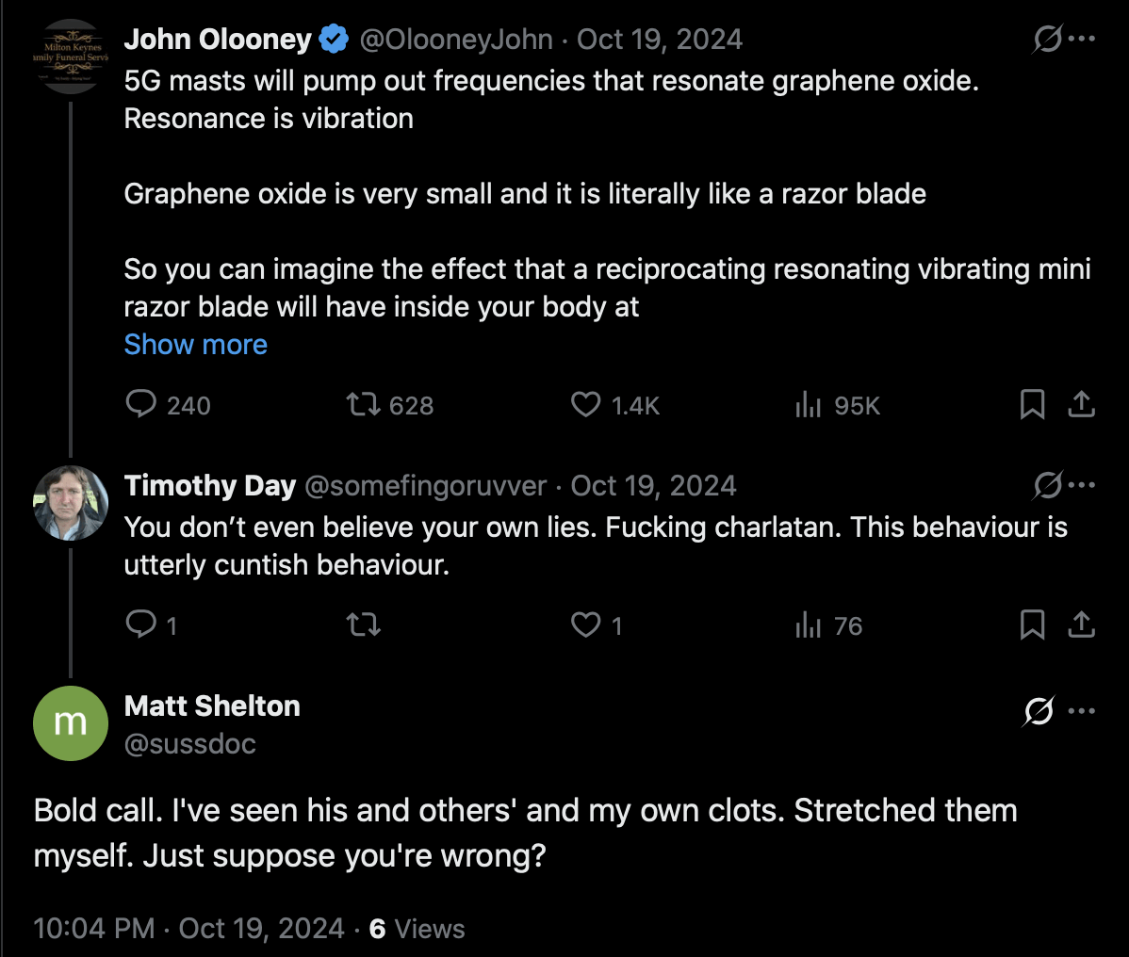
Task: Repost John Olooney's 5G post
Action: click(x=363, y=405)
